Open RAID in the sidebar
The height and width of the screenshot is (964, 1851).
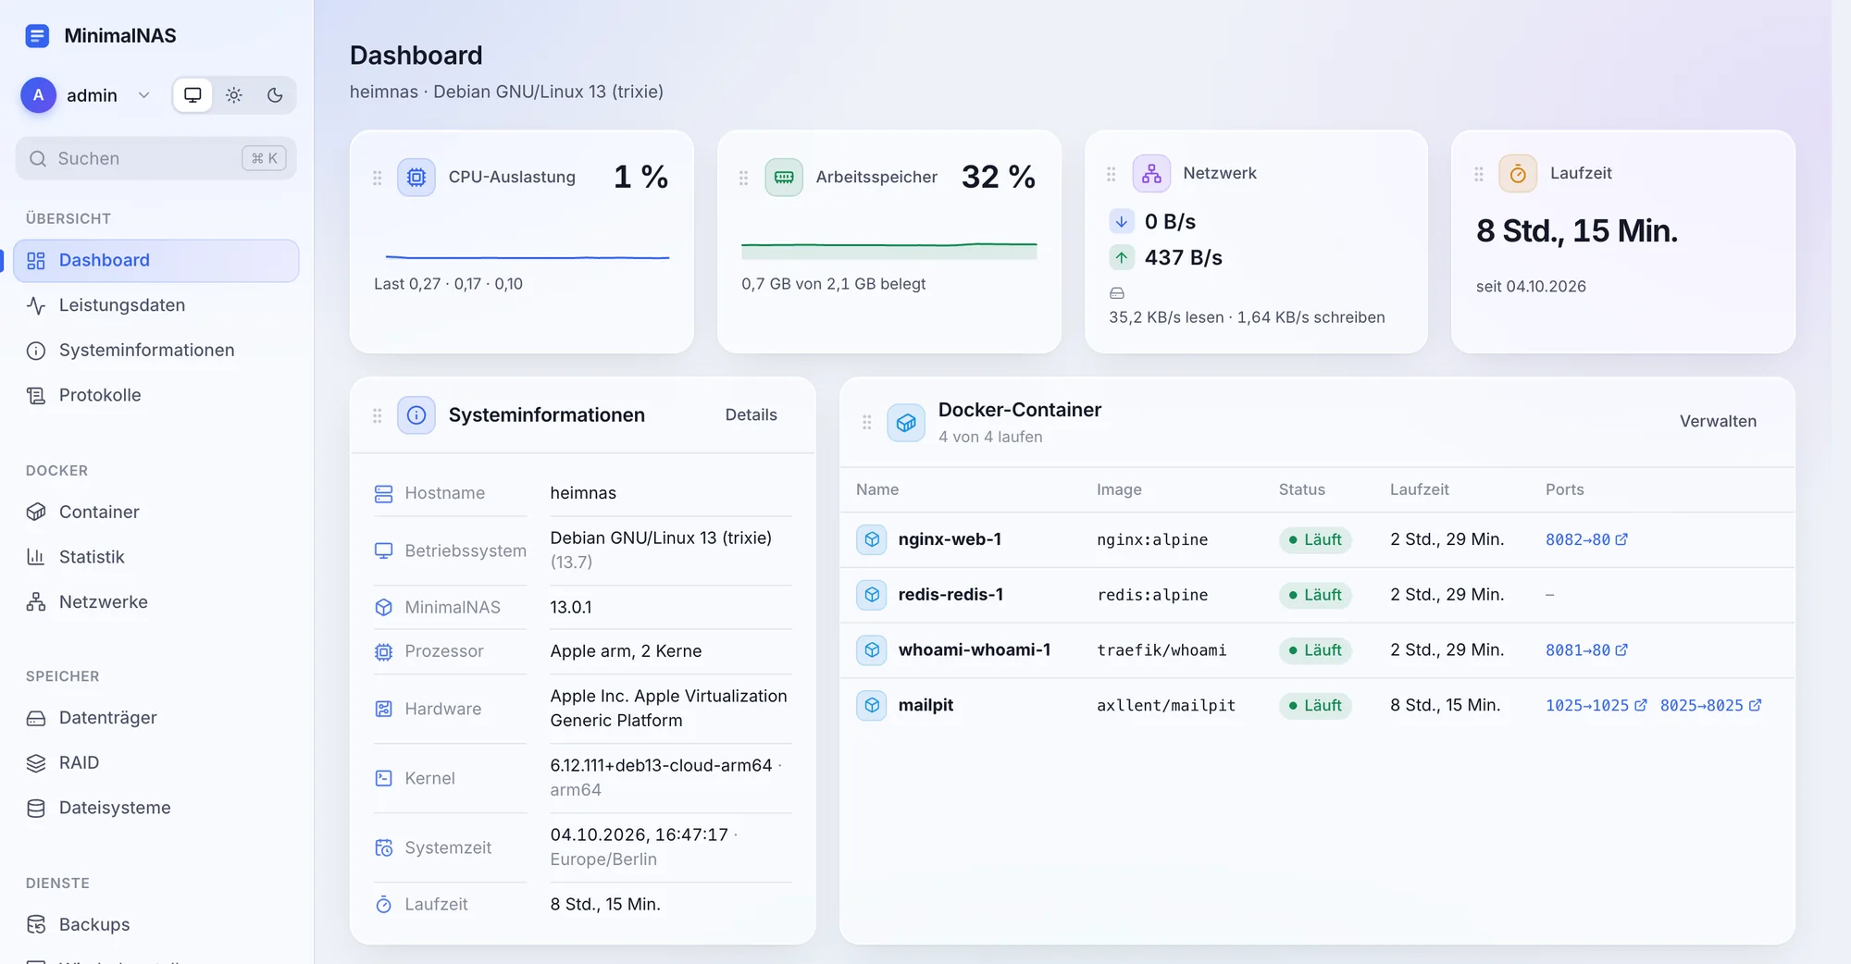(155, 763)
